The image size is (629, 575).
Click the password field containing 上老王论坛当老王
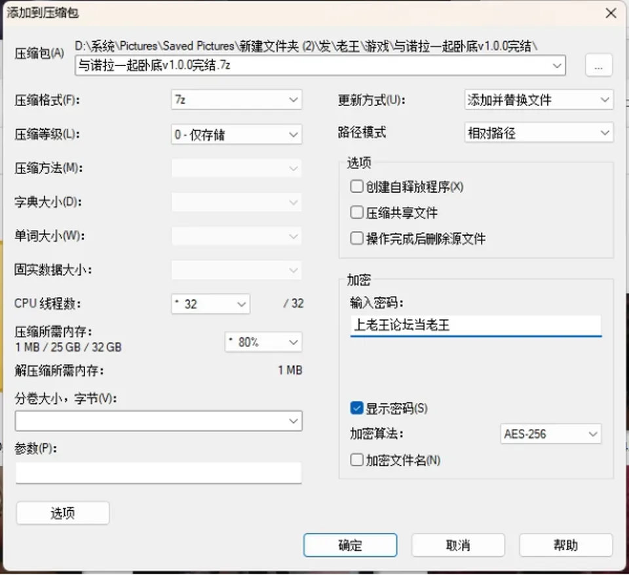click(476, 325)
